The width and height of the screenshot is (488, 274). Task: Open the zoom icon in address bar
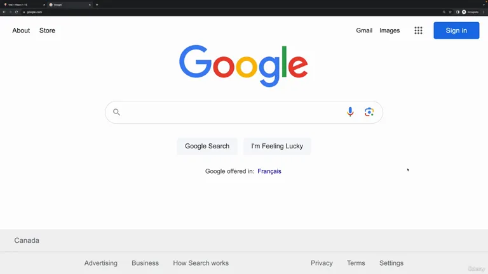click(444, 12)
